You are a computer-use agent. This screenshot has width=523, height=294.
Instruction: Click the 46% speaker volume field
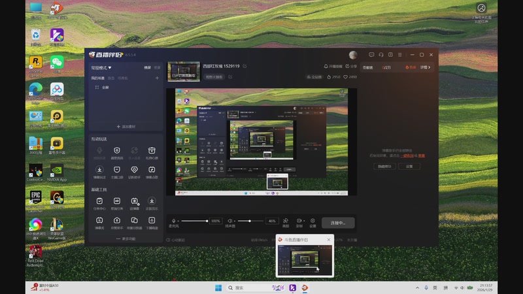[x=272, y=221]
